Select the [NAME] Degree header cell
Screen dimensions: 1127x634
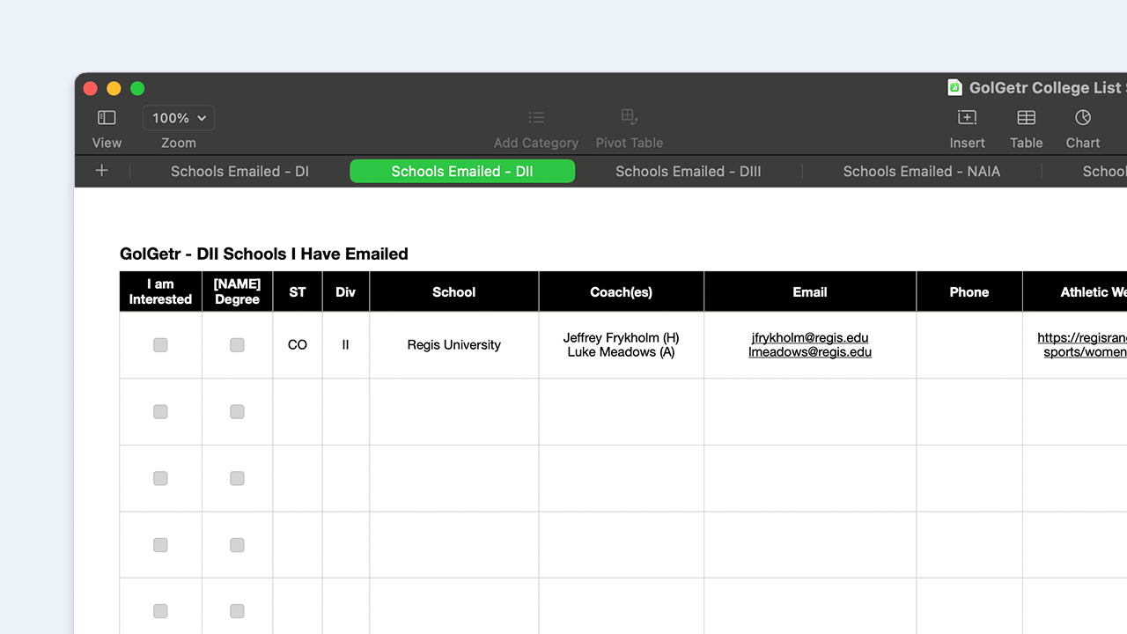point(237,291)
